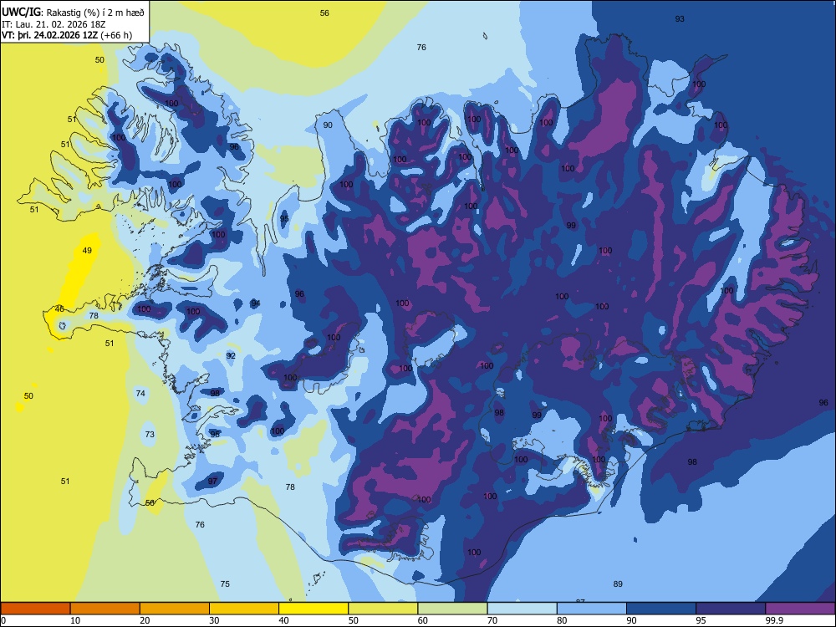
Task: Select the 90–95 dark blue legend swatch
Action: [661, 609]
